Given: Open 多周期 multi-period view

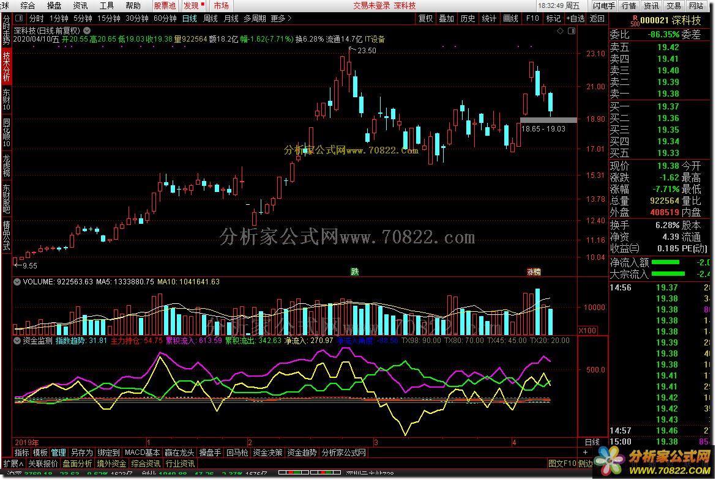Looking at the screenshot, I should (255, 18).
